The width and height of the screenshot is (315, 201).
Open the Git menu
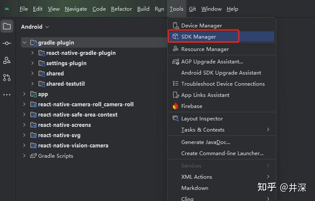tap(192, 9)
